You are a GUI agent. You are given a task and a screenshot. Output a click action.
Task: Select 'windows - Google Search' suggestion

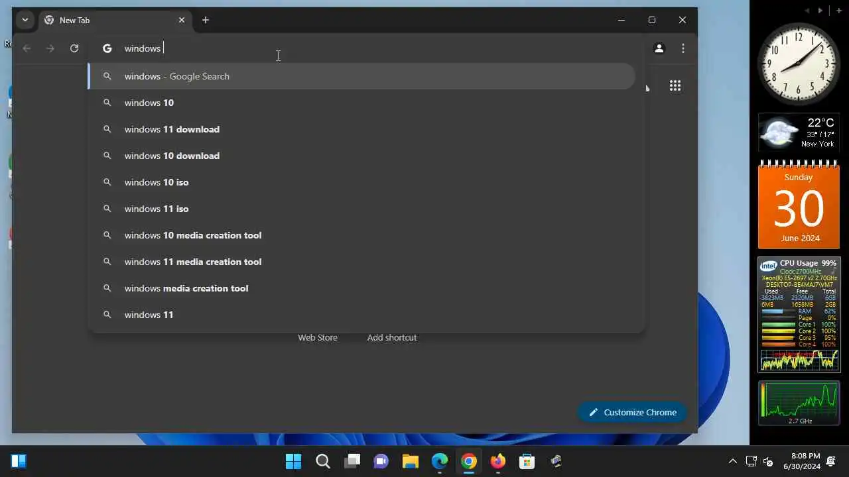(x=361, y=76)
